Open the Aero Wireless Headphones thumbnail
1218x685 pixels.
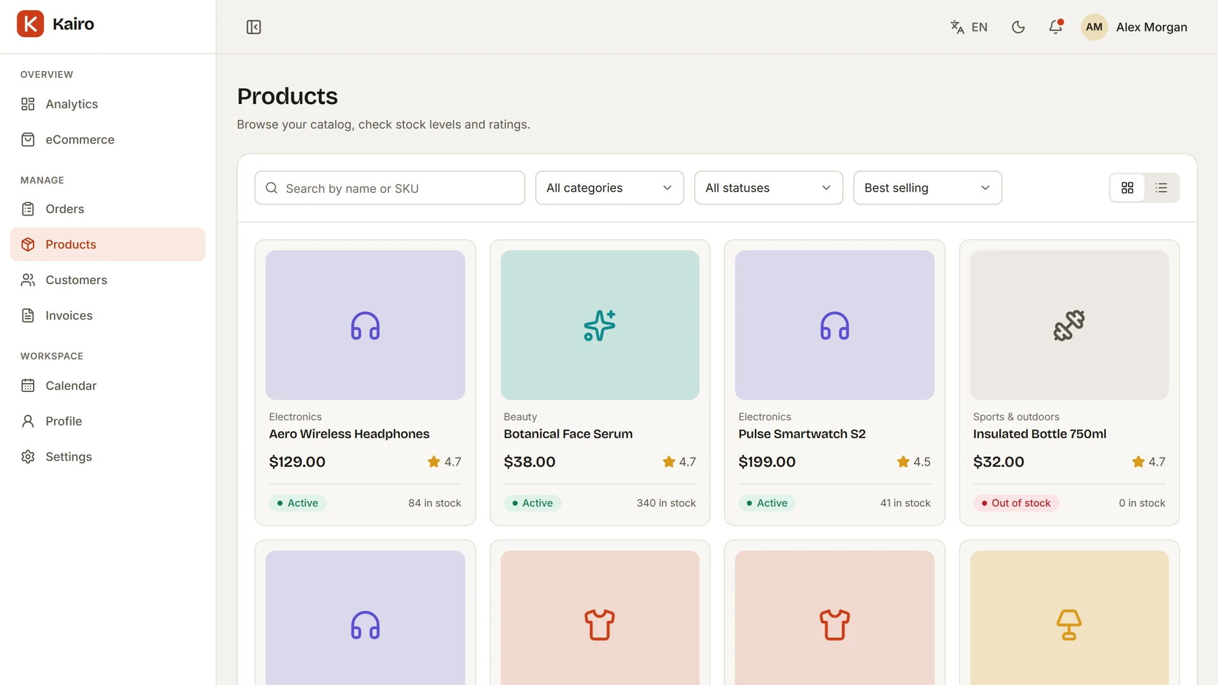click(365, 325)
